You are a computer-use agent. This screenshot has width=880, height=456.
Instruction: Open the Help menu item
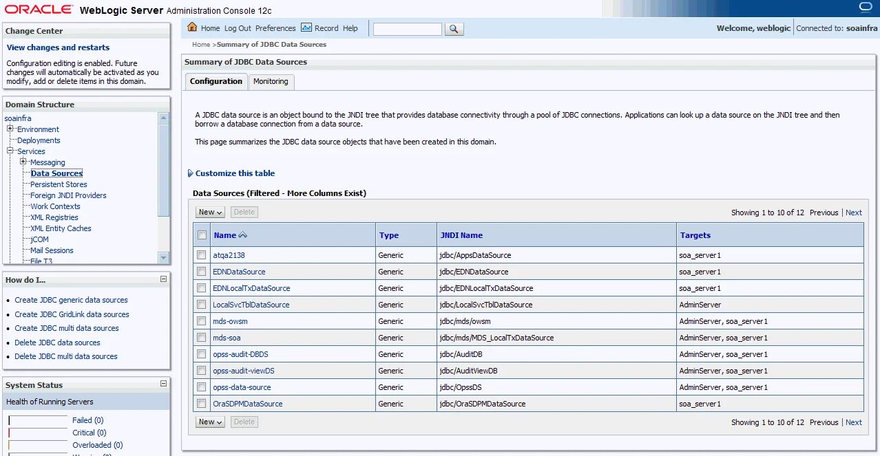click(350, 28)
